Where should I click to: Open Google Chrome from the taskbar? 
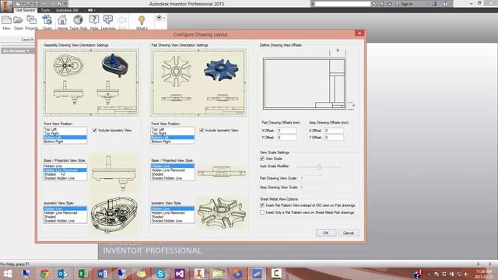44,274
